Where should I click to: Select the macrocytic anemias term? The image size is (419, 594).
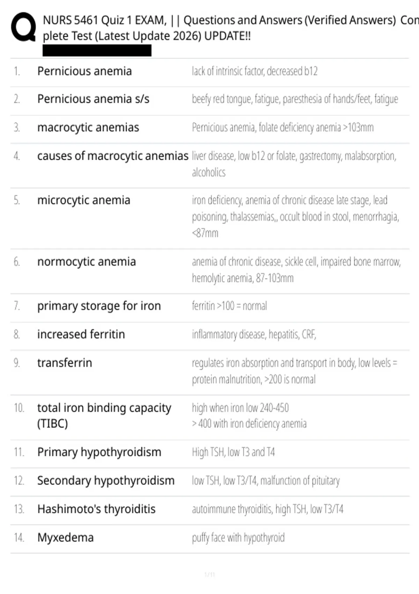coord(88,128)
